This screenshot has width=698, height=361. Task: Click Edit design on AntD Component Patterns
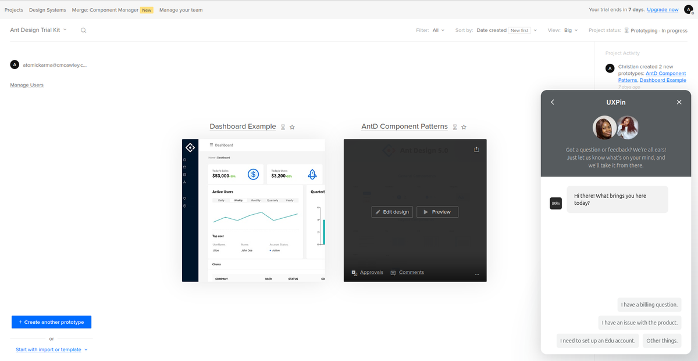tap(393, 212)
